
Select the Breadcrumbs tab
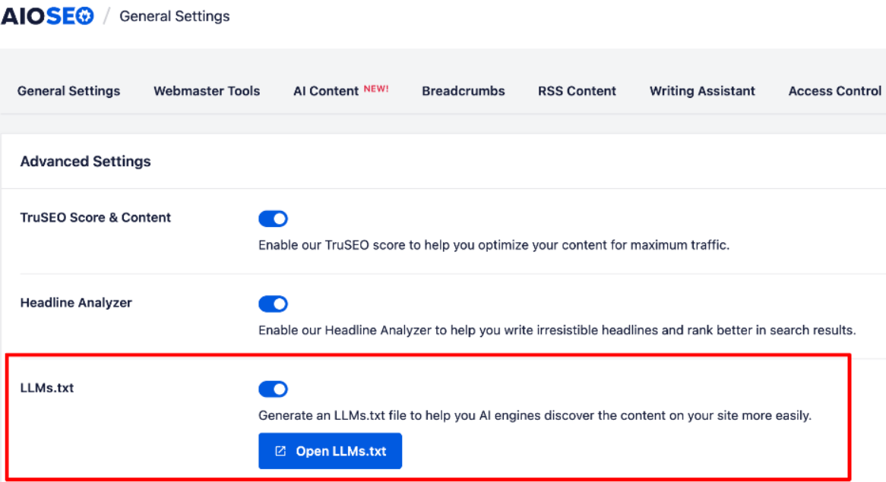click(x=464, y=91)
